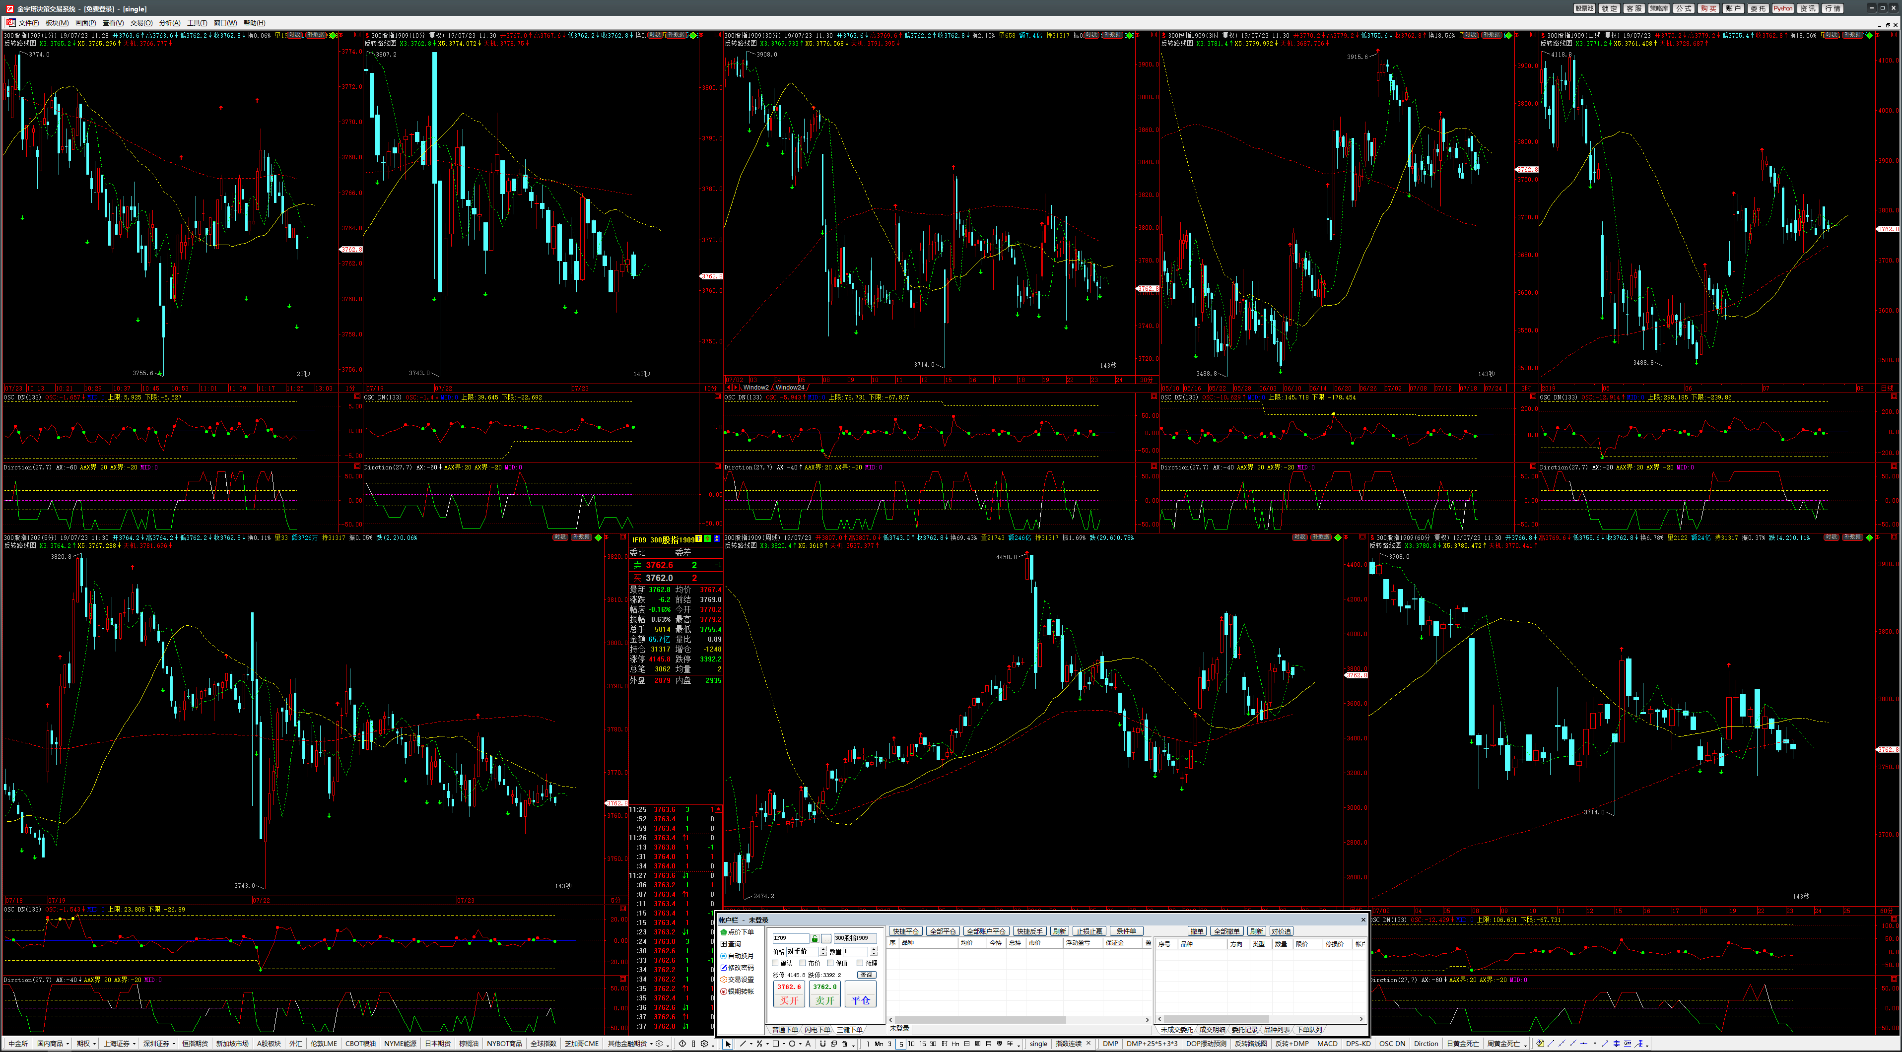
Task: Click the 资讯 button in top-right toolbar
Action: [x=1808, y=9]
